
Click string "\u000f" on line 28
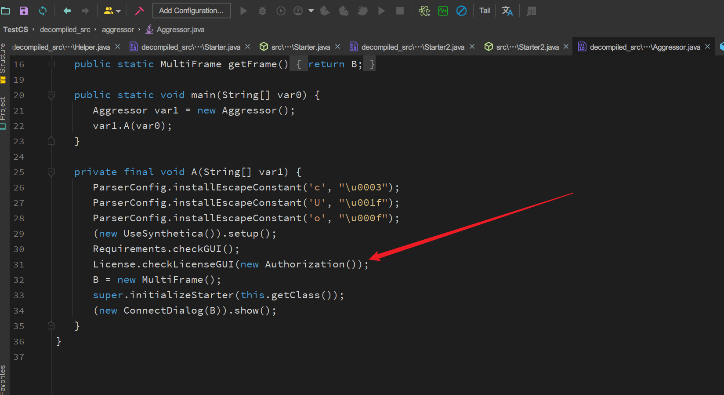click(363, 218)
